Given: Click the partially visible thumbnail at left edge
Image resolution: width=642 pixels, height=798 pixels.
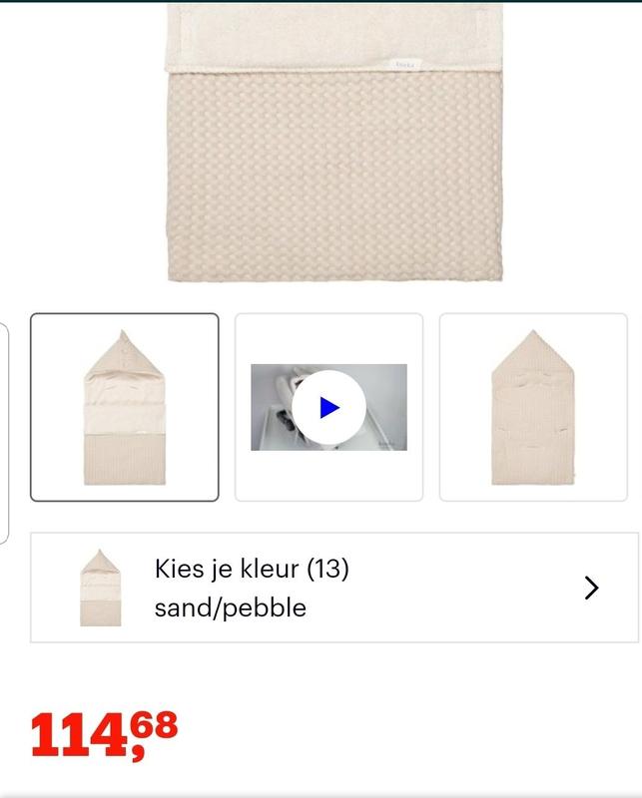Looking at the screenshot, I should (3, 434).
